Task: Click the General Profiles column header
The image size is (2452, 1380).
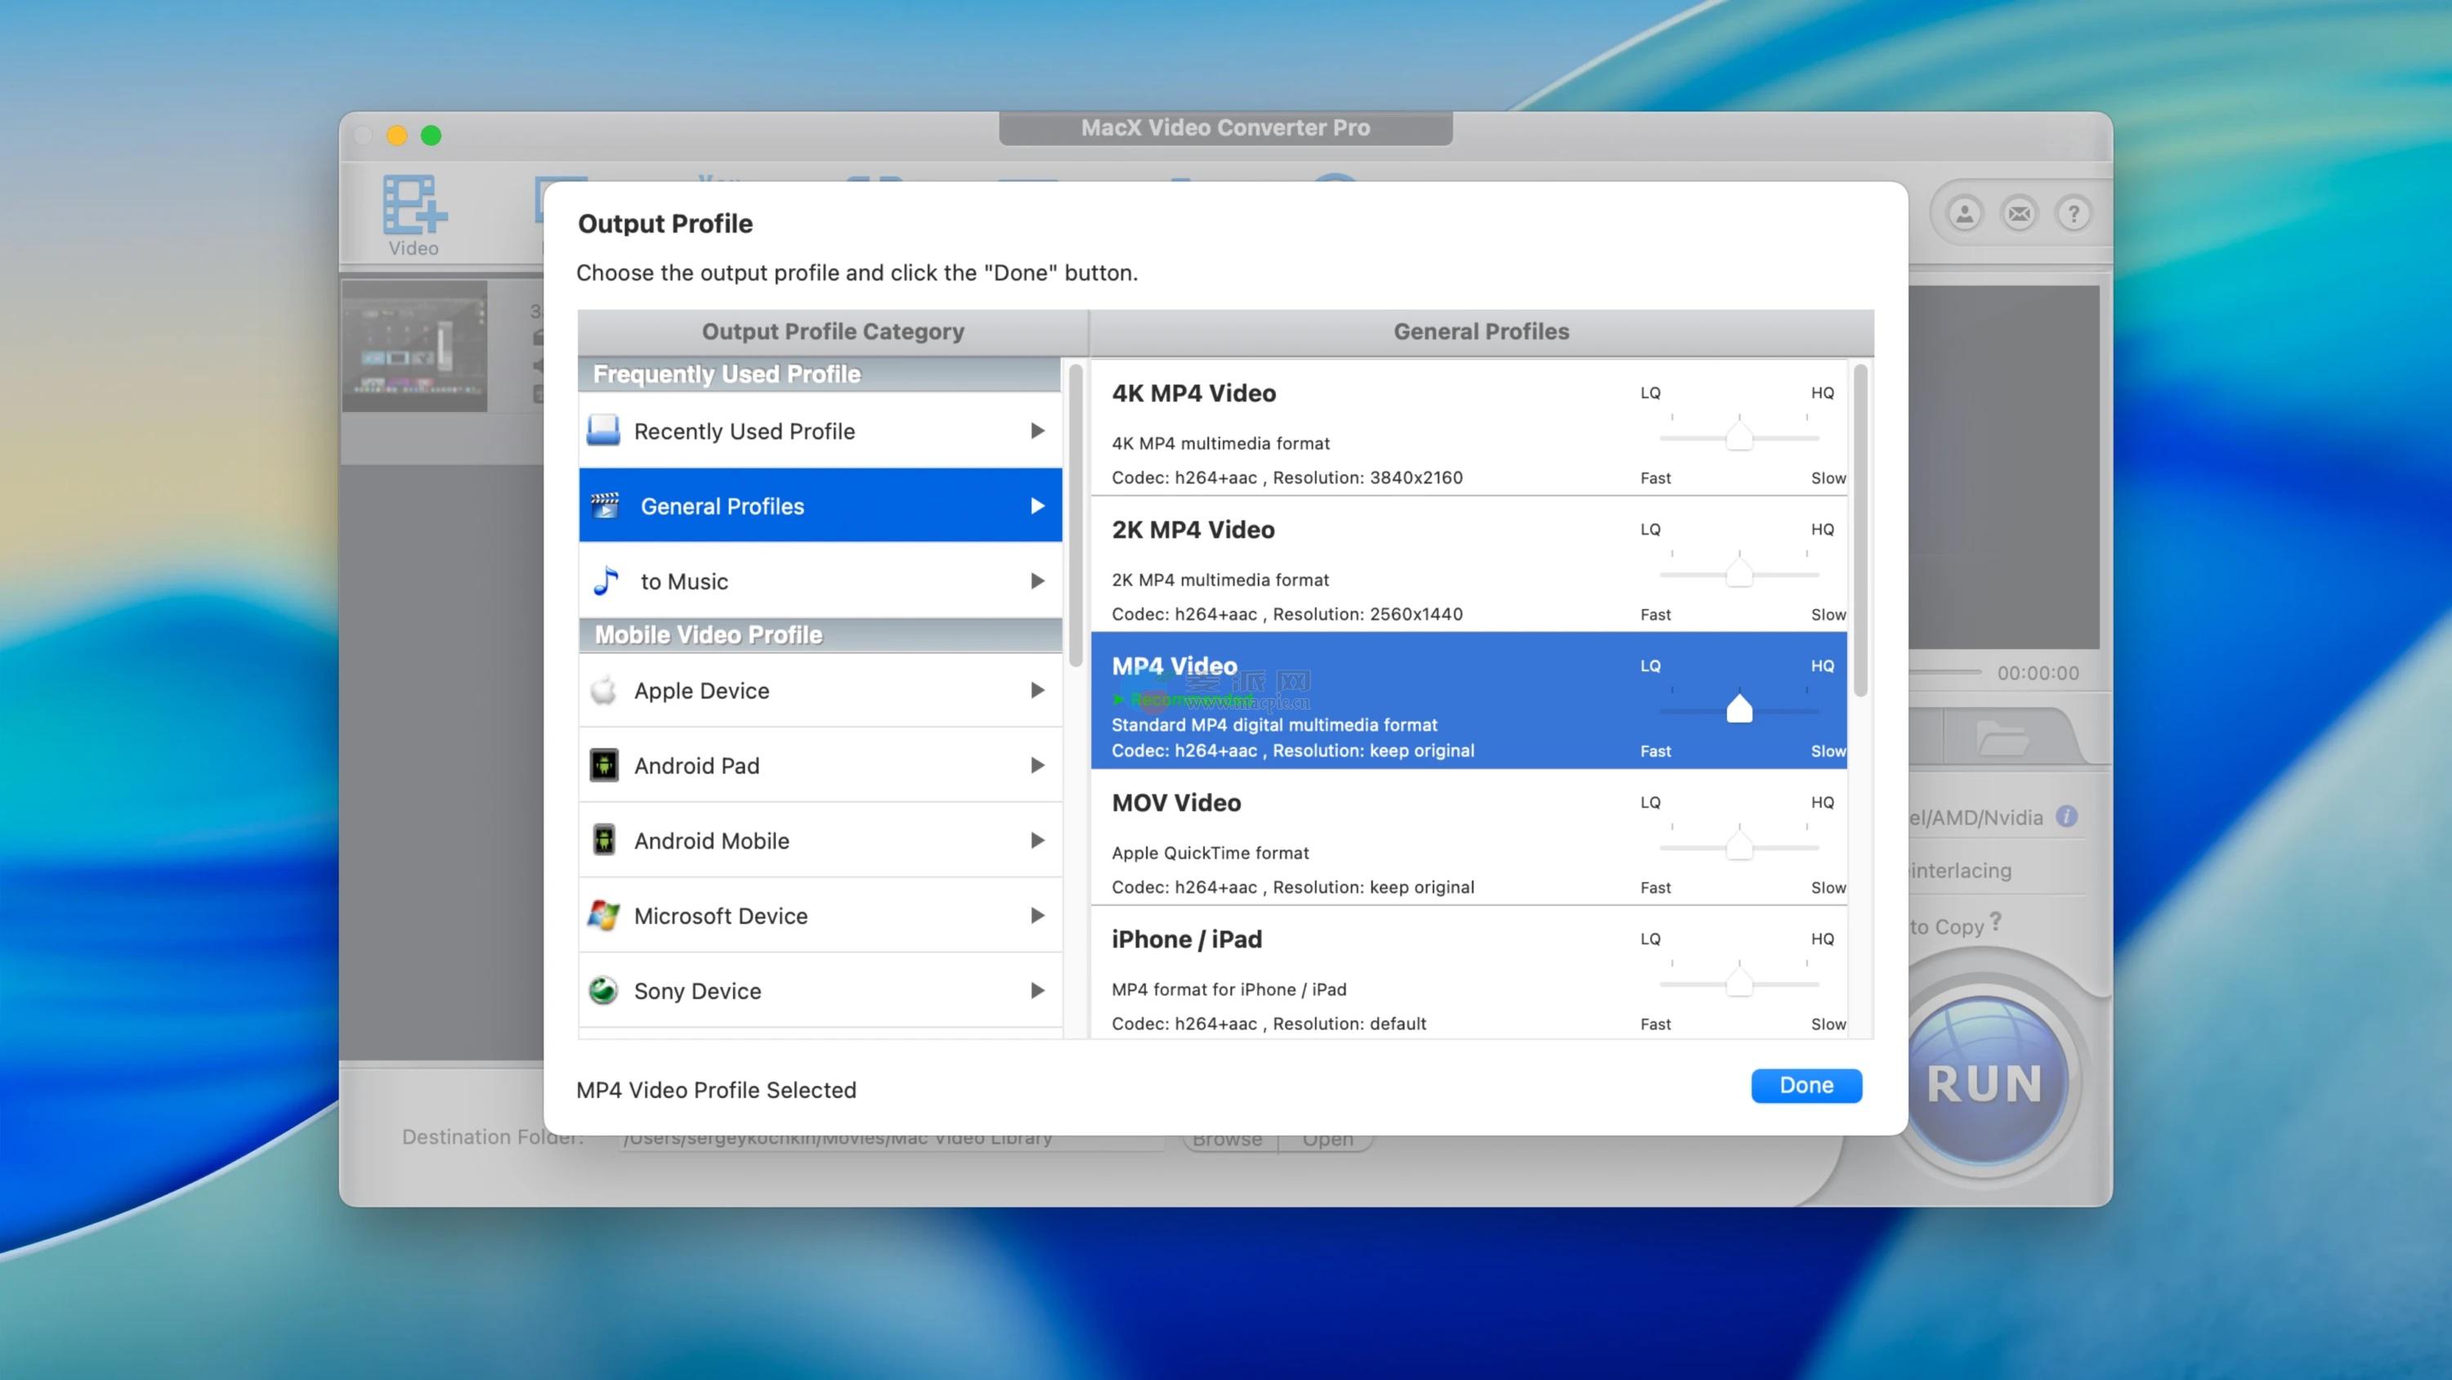Action: [x=1481, y=331]
